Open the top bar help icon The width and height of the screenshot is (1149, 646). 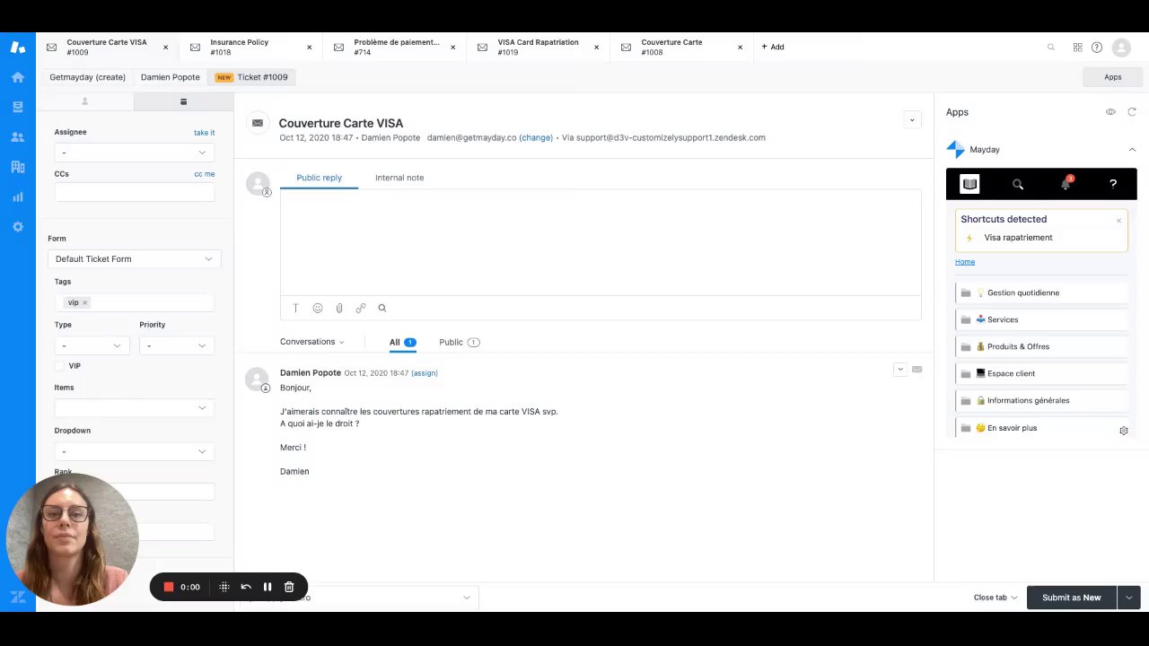[x=1097, y=48]
